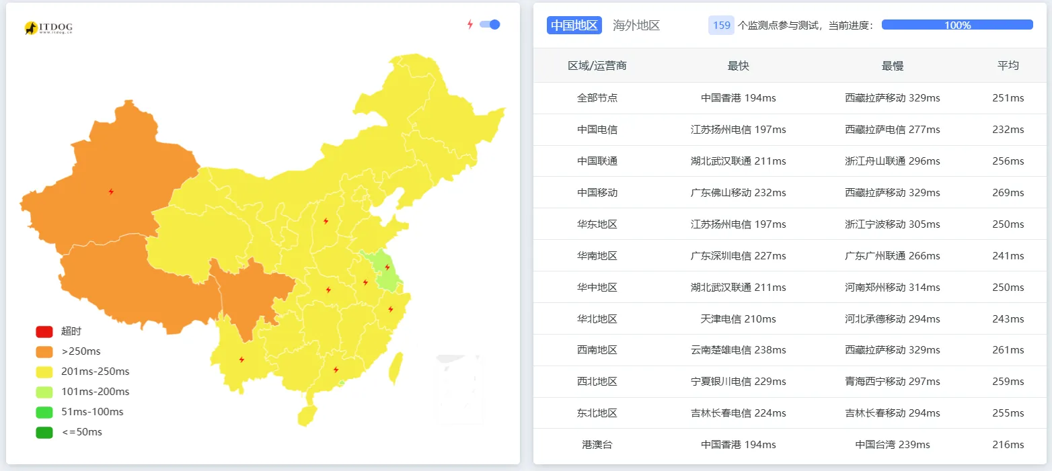
Task: Click the red lightning icon beside the toggle
Action: click(469, 24)
